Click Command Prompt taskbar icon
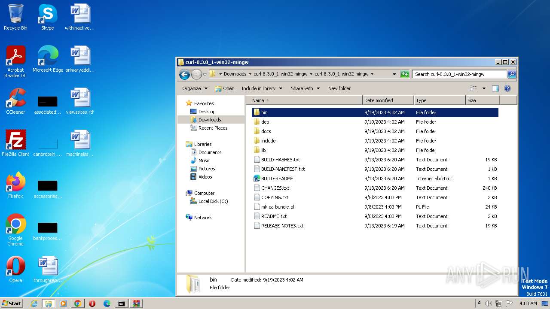This screenshot has height=309, width=550. click(122, 303)
